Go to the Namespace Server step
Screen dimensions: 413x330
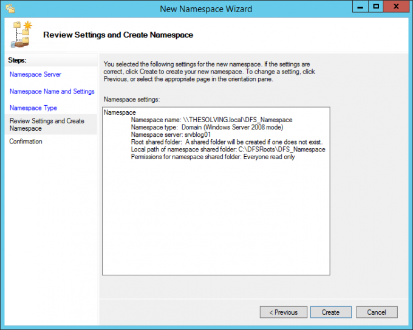(35, 74)
